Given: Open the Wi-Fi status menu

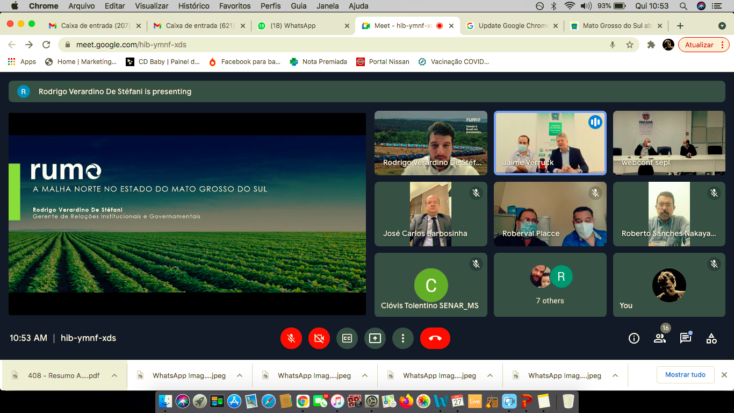Looking at the screenshot, I should point(570,6).
